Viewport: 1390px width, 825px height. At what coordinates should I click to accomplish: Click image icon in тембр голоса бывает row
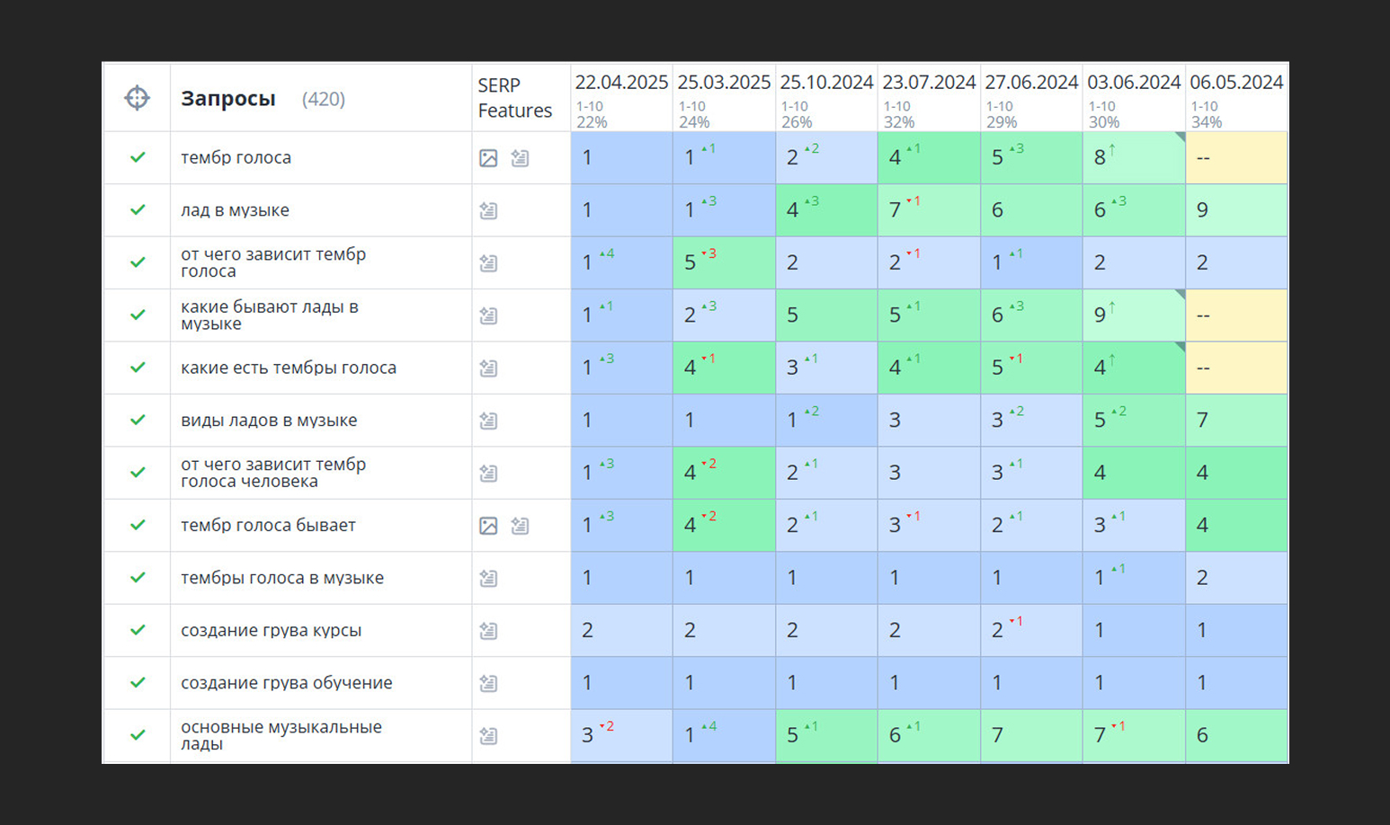(x=488, y=526)
